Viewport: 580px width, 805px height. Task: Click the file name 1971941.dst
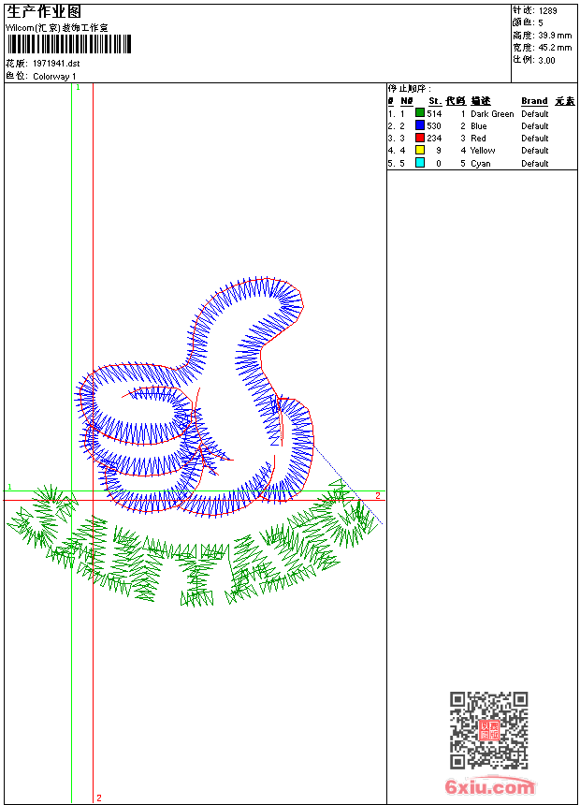56,64
